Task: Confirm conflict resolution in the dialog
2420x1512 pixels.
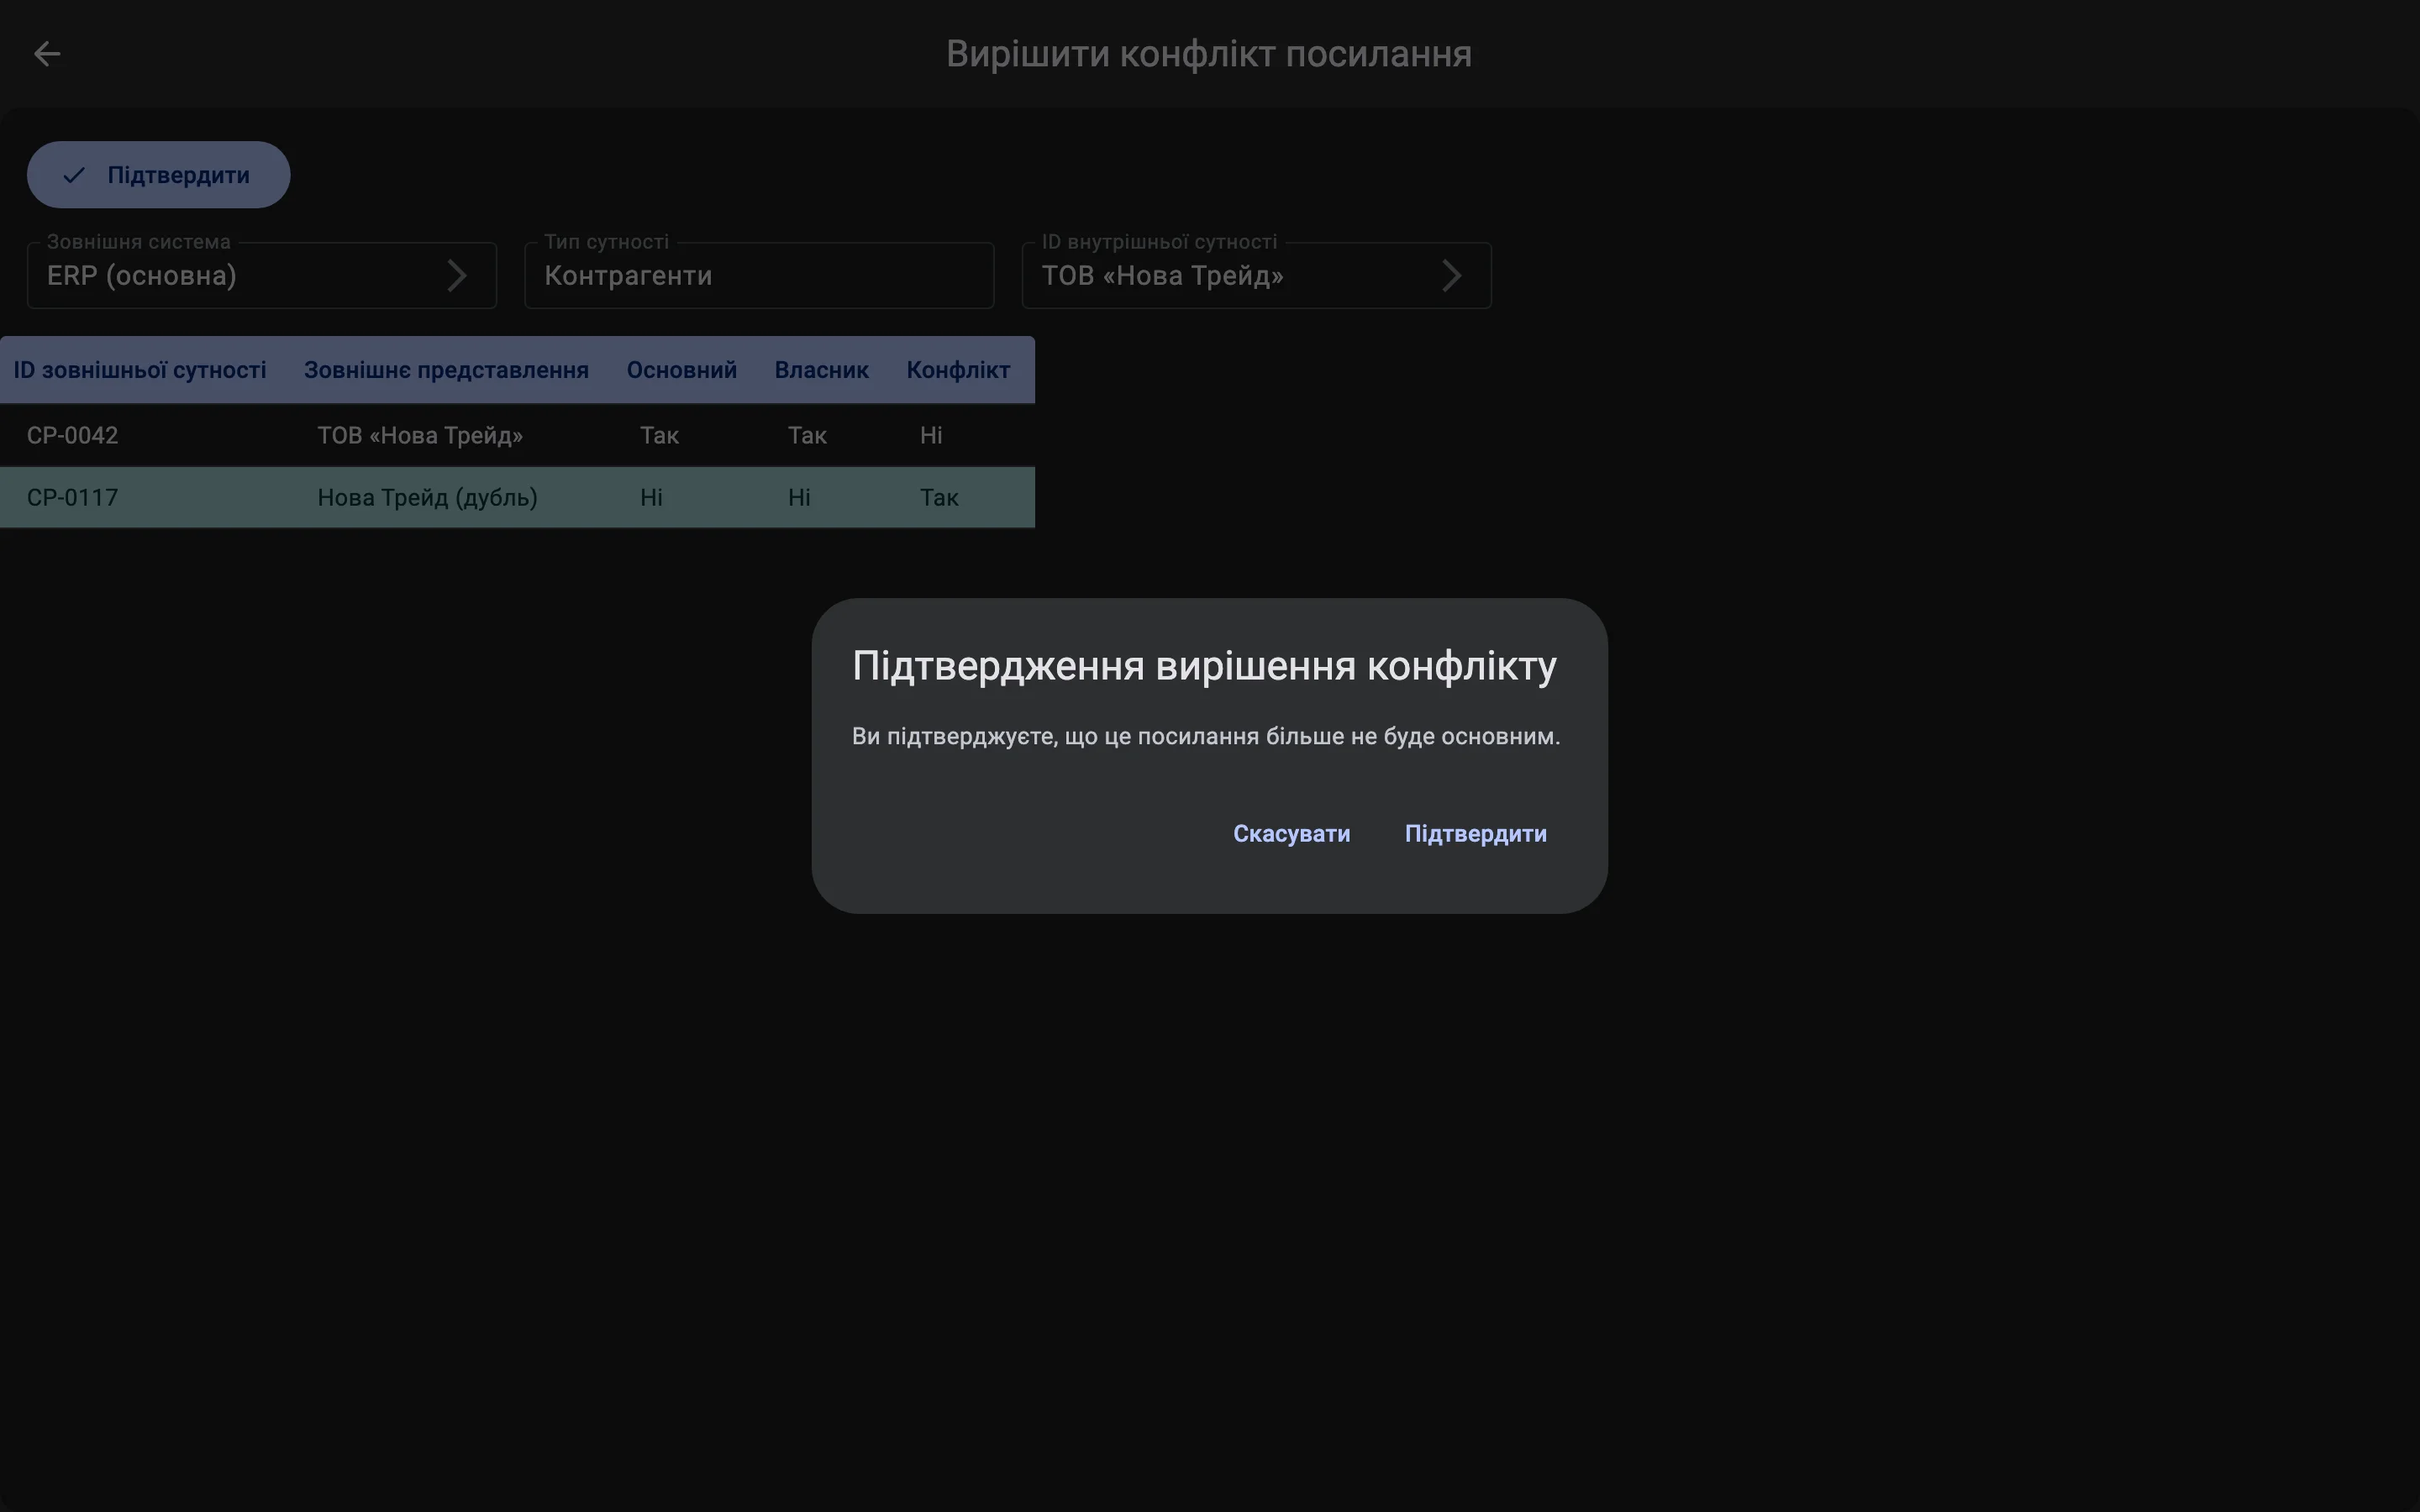Action: 1475,834
